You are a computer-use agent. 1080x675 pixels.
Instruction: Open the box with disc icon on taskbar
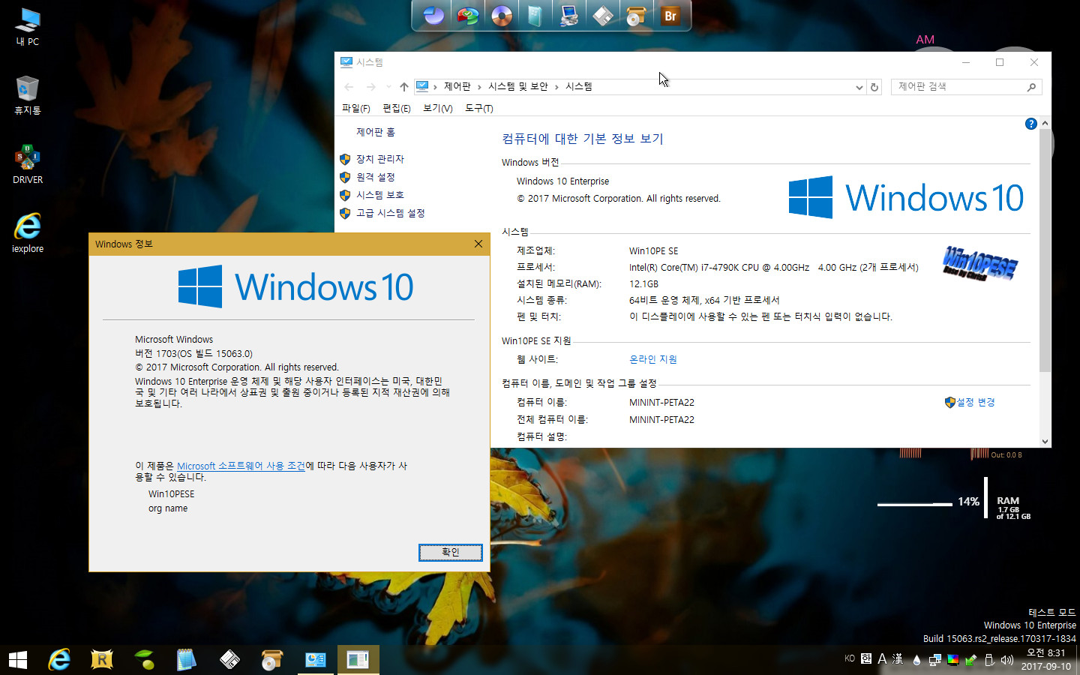click(271, 660)
